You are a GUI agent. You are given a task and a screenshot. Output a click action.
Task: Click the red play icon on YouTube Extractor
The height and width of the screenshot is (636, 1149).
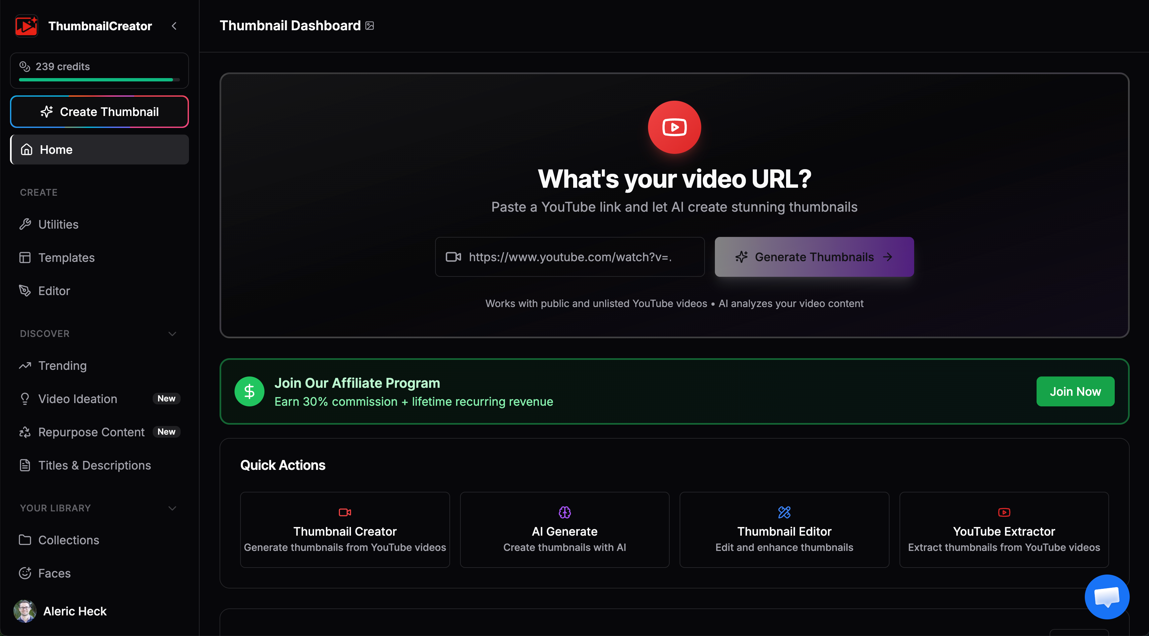coord(1004,512)
